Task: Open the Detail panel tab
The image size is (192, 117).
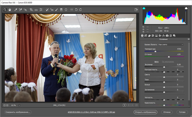Action: point(149,36)
